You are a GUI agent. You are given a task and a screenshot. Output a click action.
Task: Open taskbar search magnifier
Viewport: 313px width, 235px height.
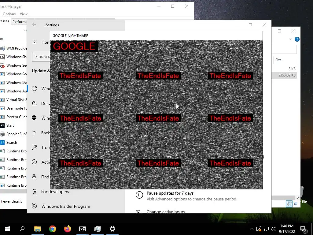click(x=22, y=229)
